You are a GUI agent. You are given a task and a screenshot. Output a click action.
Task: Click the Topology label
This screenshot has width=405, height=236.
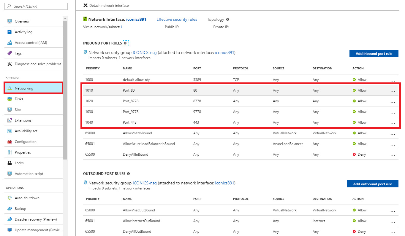tap(216, 19)
